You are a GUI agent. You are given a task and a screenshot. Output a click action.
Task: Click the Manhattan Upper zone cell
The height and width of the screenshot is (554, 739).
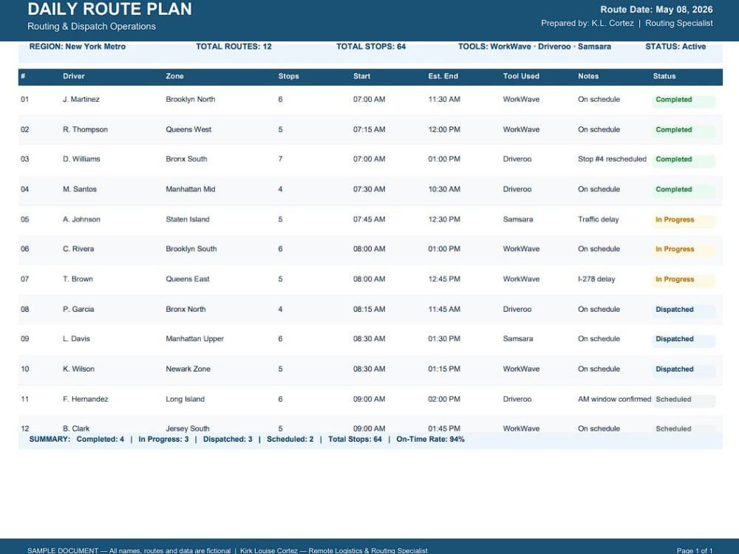[x=194, y=339]
